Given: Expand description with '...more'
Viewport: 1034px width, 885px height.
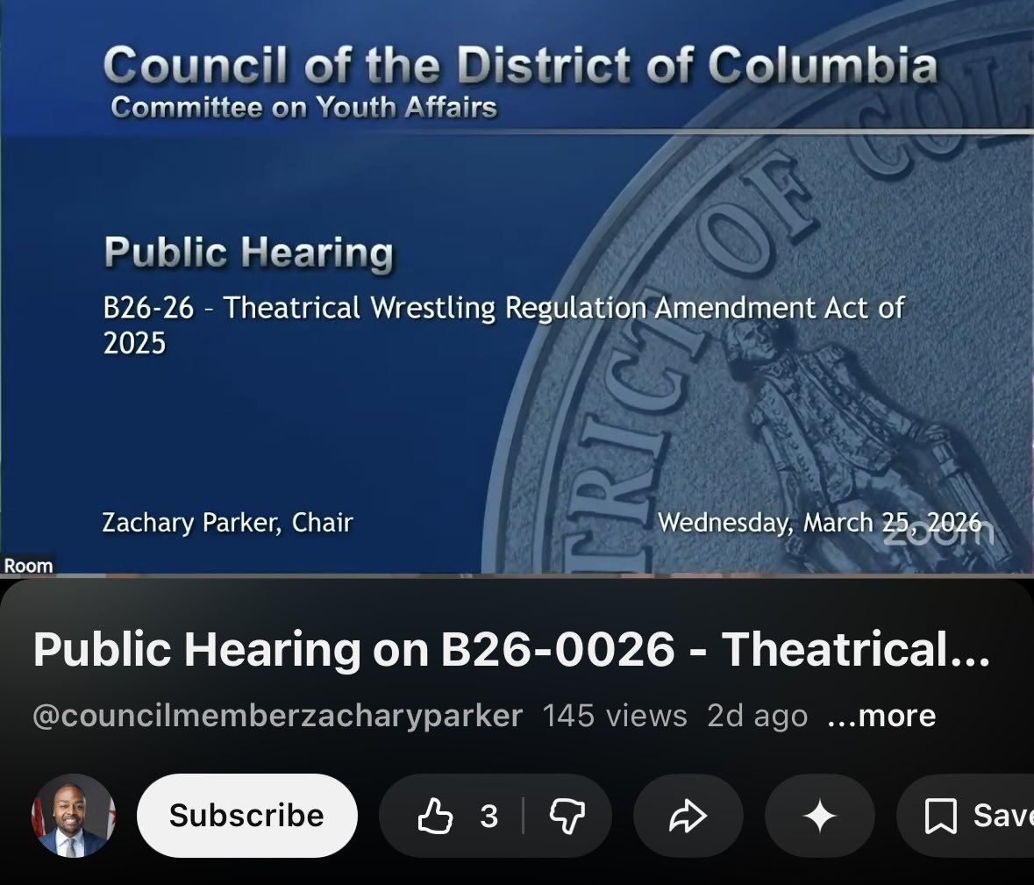Looking at the screenshot, I should [x=881, y=716].
